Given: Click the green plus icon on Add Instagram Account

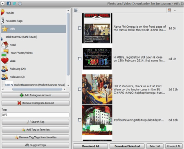Looking at the screenshot, I should coord(22,95).
